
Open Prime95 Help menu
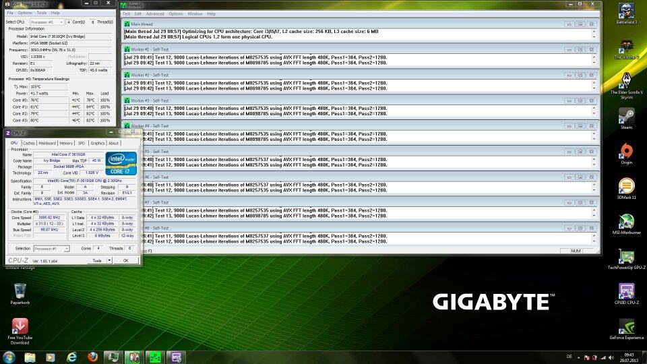211,13
